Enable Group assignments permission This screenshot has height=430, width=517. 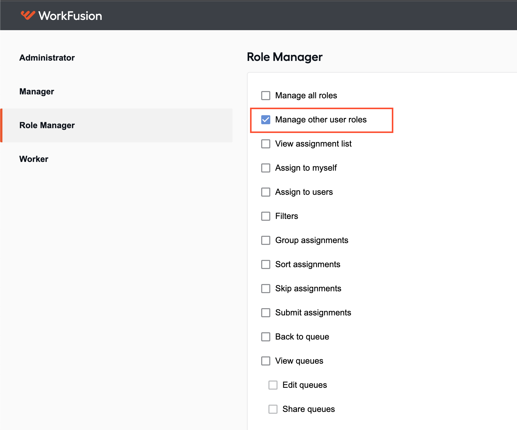point(266,240)
